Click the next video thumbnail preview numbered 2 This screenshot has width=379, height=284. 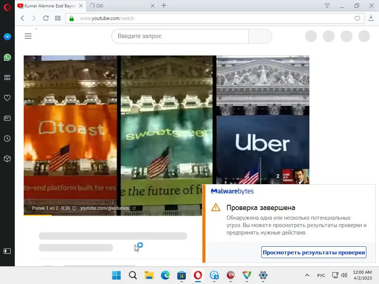(291, 176)
